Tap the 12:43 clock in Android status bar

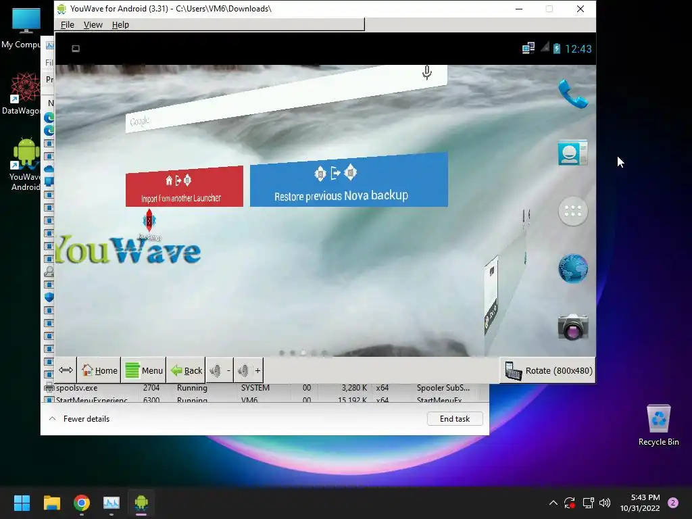[578, 49]
